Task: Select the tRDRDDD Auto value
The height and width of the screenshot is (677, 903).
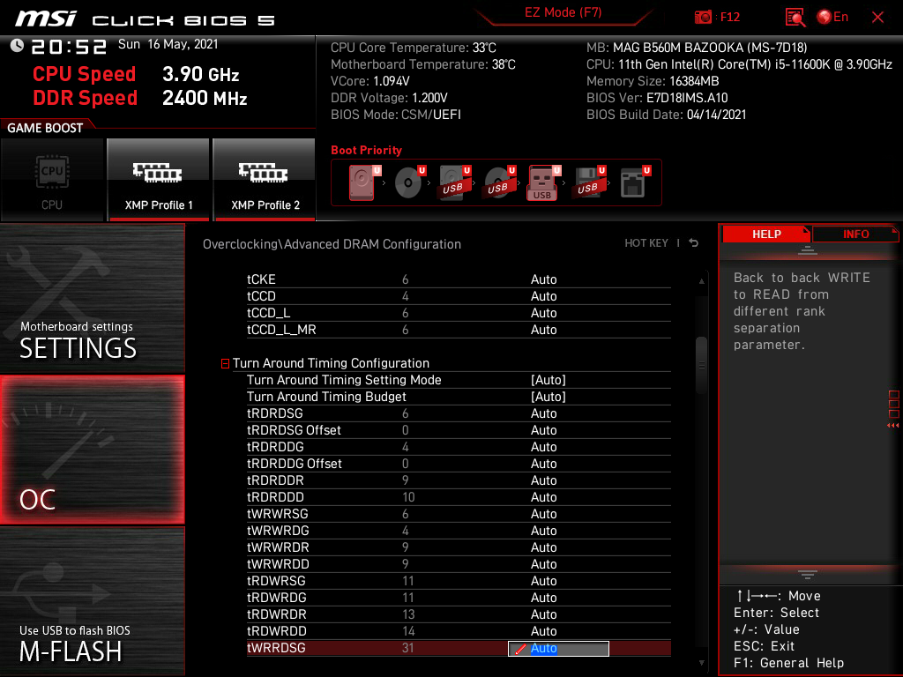Action: coord(543,497)
